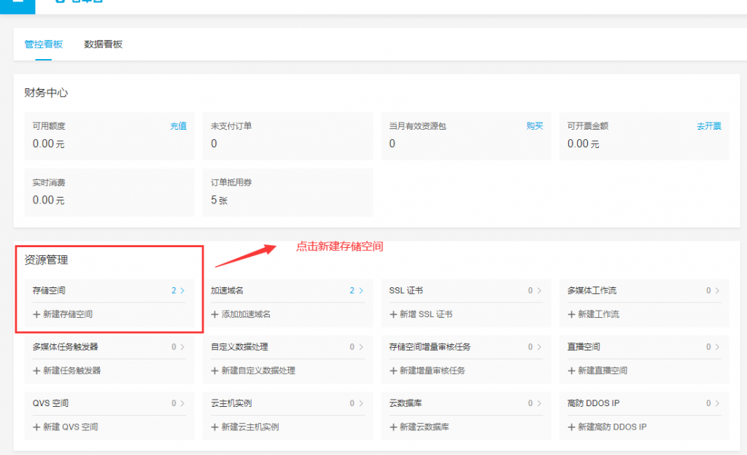Switch to the 数据看板 tab
747x455 pixels.
(104, 44)
